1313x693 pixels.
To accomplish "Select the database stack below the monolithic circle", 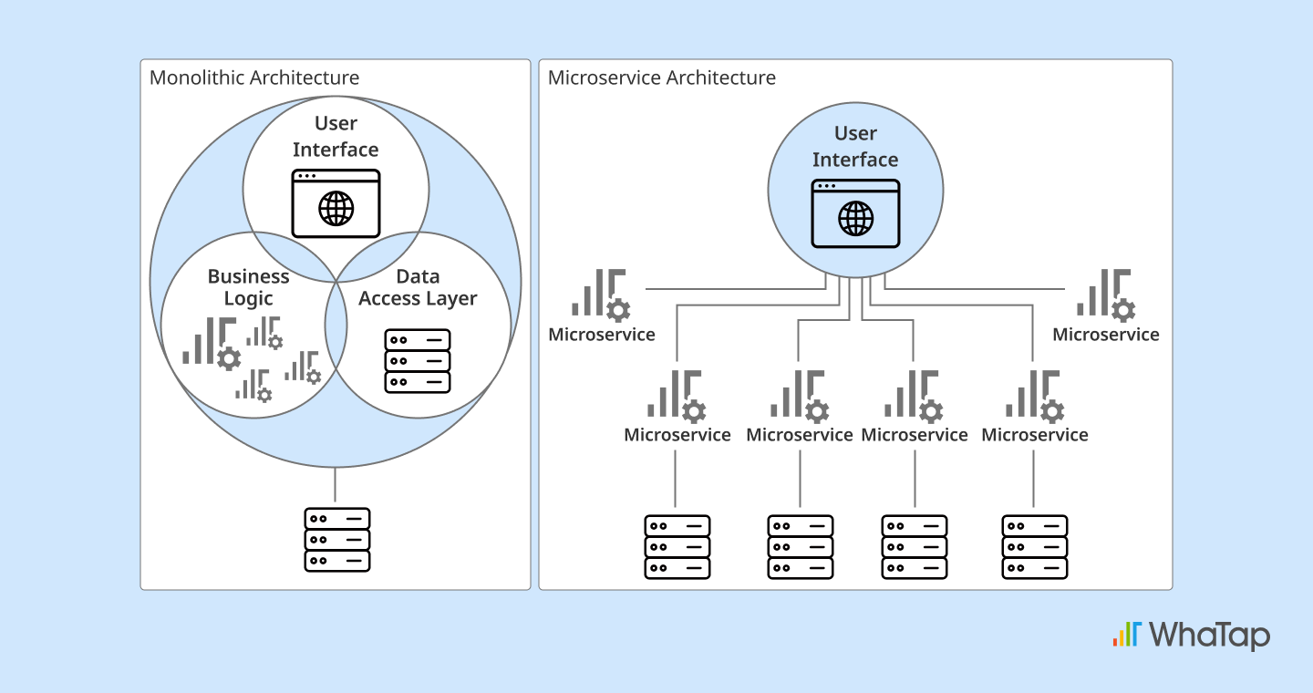I will [x=337, y=540].
